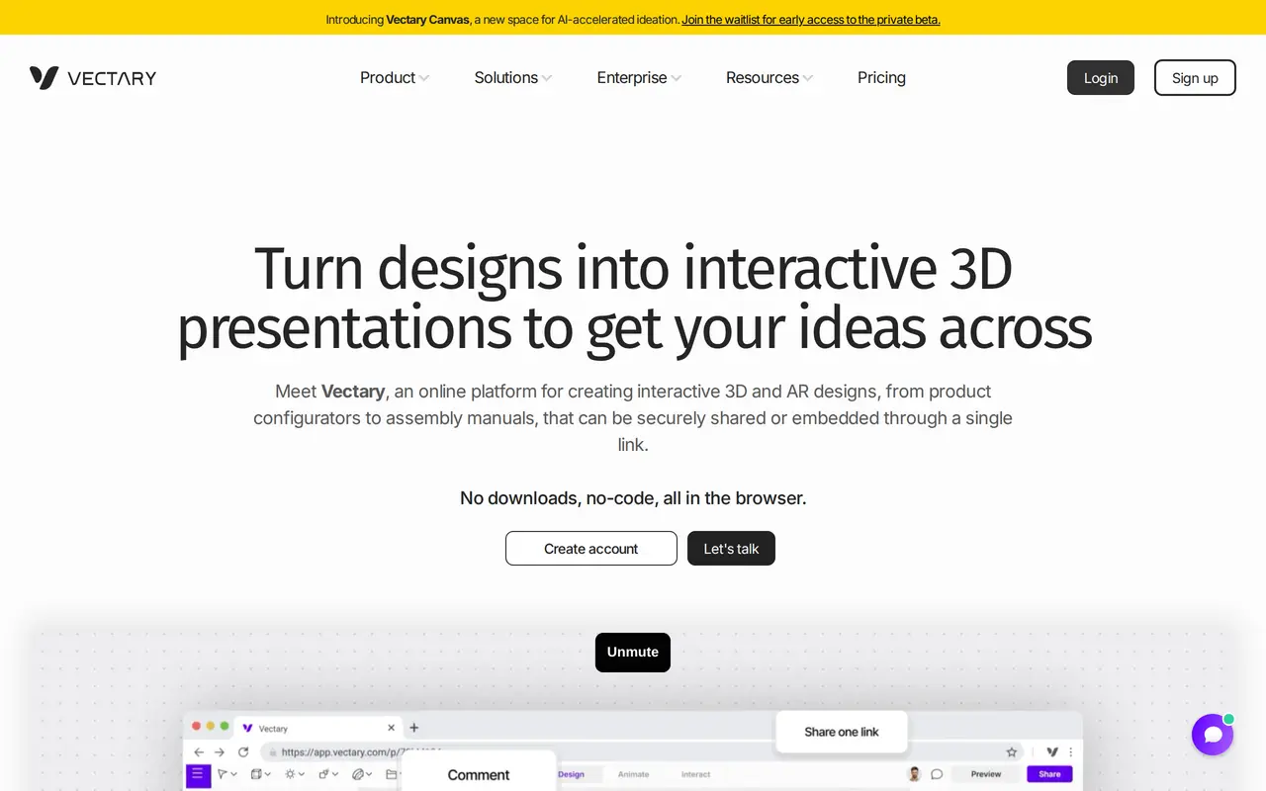
Task: Click the purple Share button in demo
Action: point(1049,774)
